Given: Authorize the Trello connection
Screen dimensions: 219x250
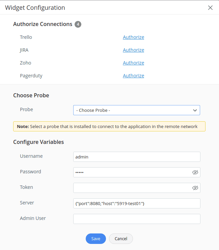Looking at the screenshot, I should (133, 37).
